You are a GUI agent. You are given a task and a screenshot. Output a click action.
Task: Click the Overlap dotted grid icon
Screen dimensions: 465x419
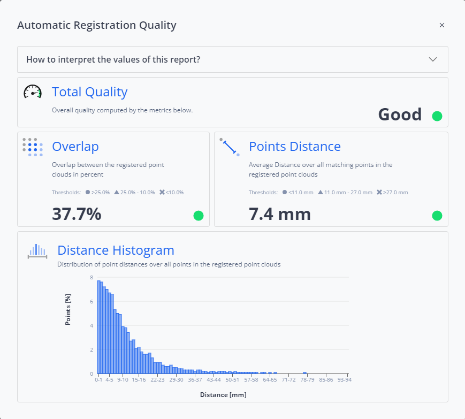[33, 147]
